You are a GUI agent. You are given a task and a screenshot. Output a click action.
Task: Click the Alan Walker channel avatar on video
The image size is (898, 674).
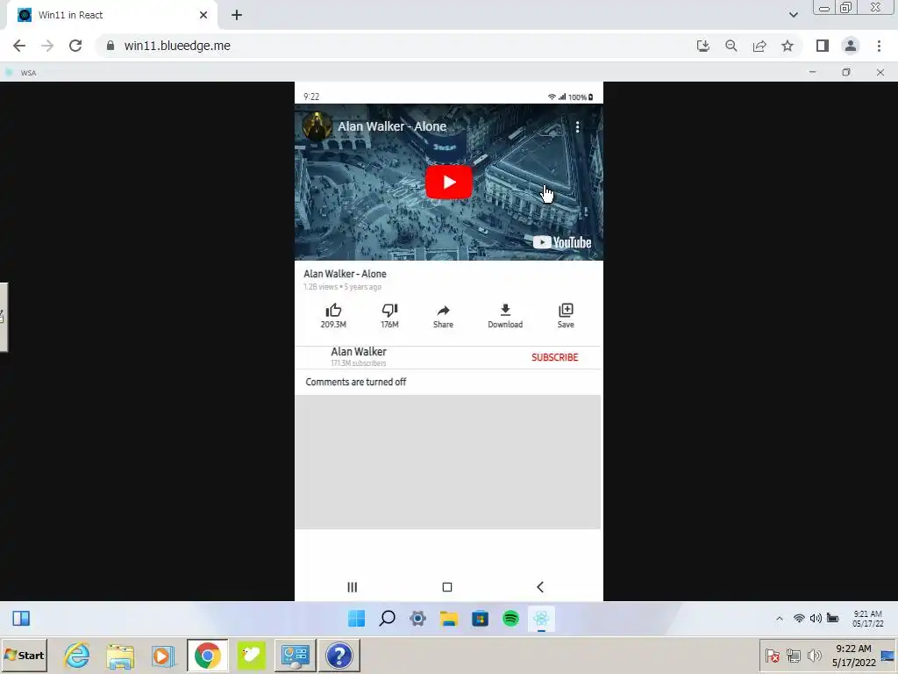click(x=316, y=126)
